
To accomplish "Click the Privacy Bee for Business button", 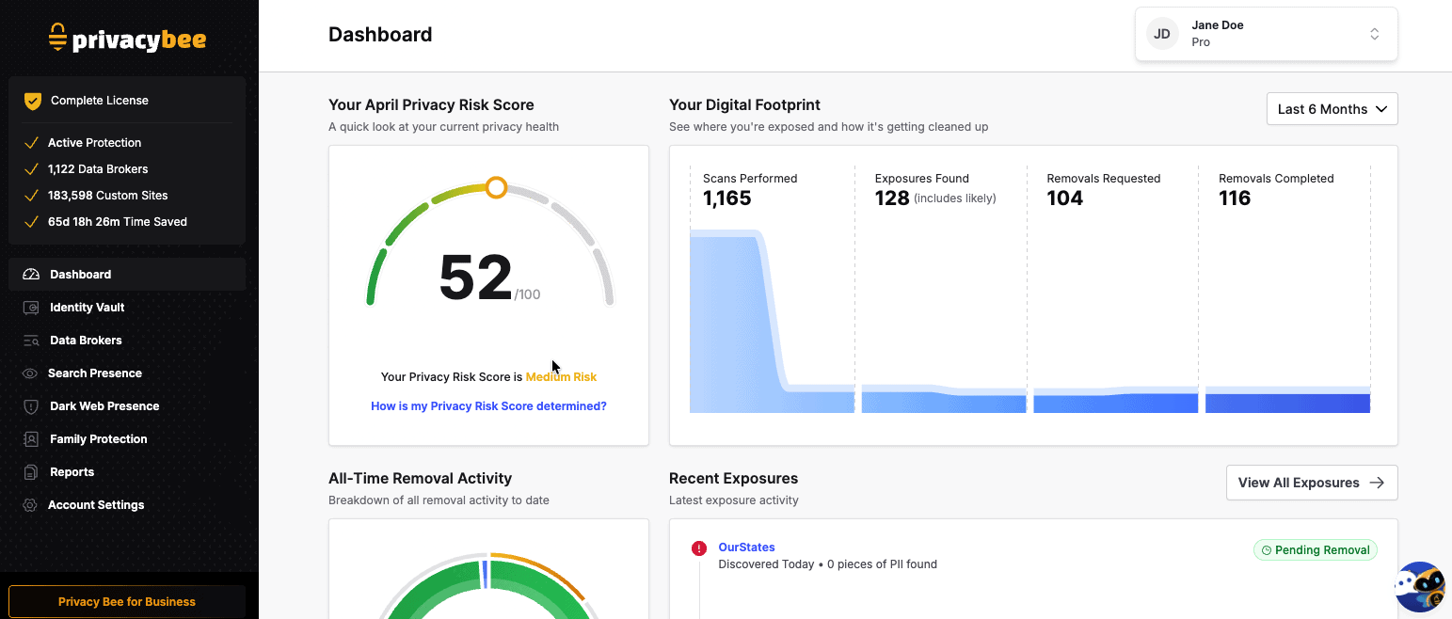I will (x=127, y=602).
